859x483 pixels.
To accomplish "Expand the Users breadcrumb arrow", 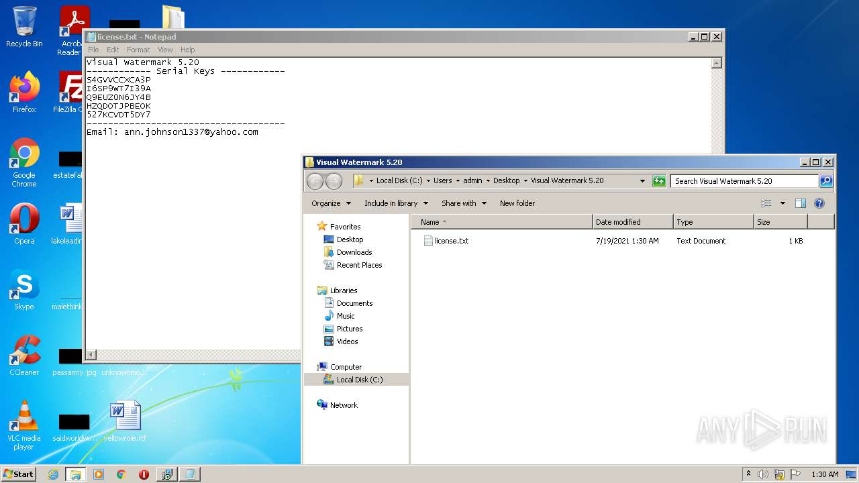I will [458, 181].
